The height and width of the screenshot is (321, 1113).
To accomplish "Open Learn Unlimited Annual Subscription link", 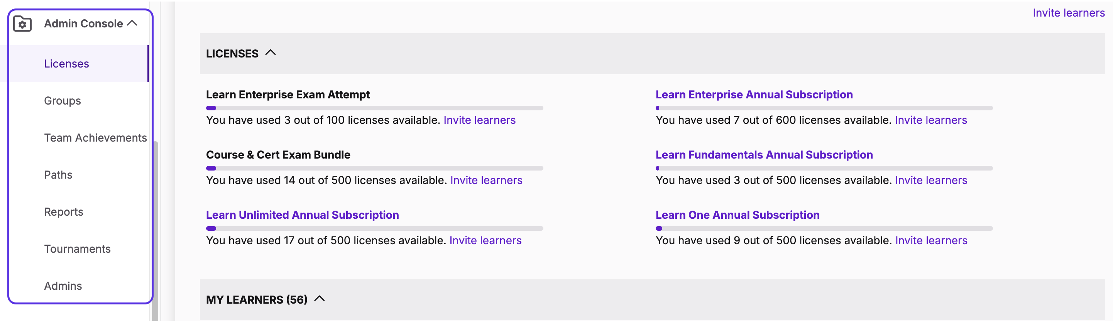I will point(303,215).
